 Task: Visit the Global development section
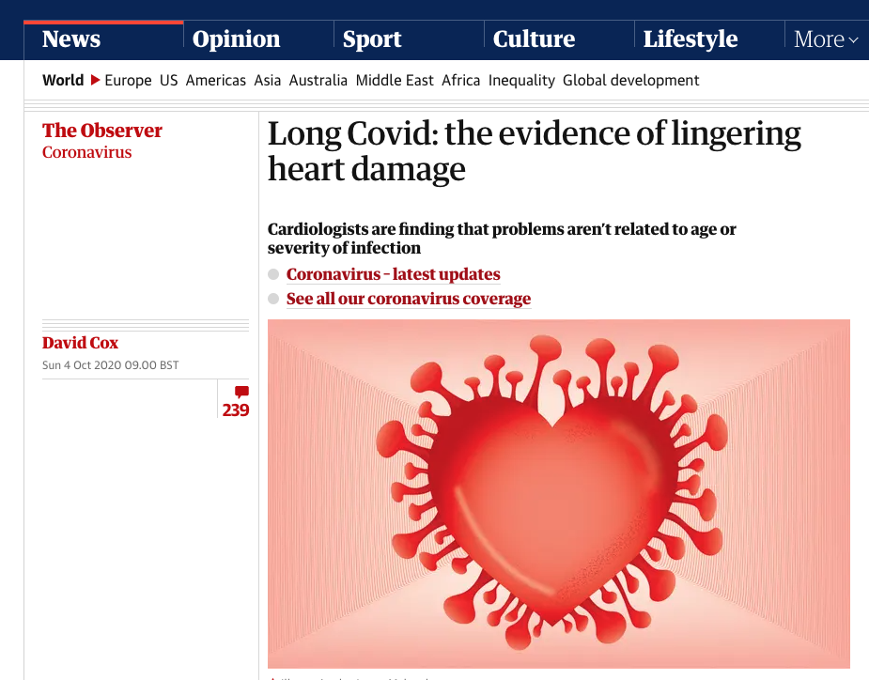(x=630, y=81)
